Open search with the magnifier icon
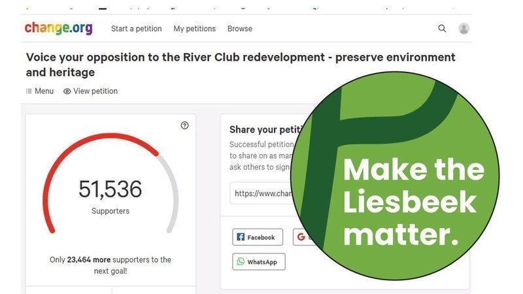Image resolution: width=523 pixels, height=294 pixels. tap(442, 29)
